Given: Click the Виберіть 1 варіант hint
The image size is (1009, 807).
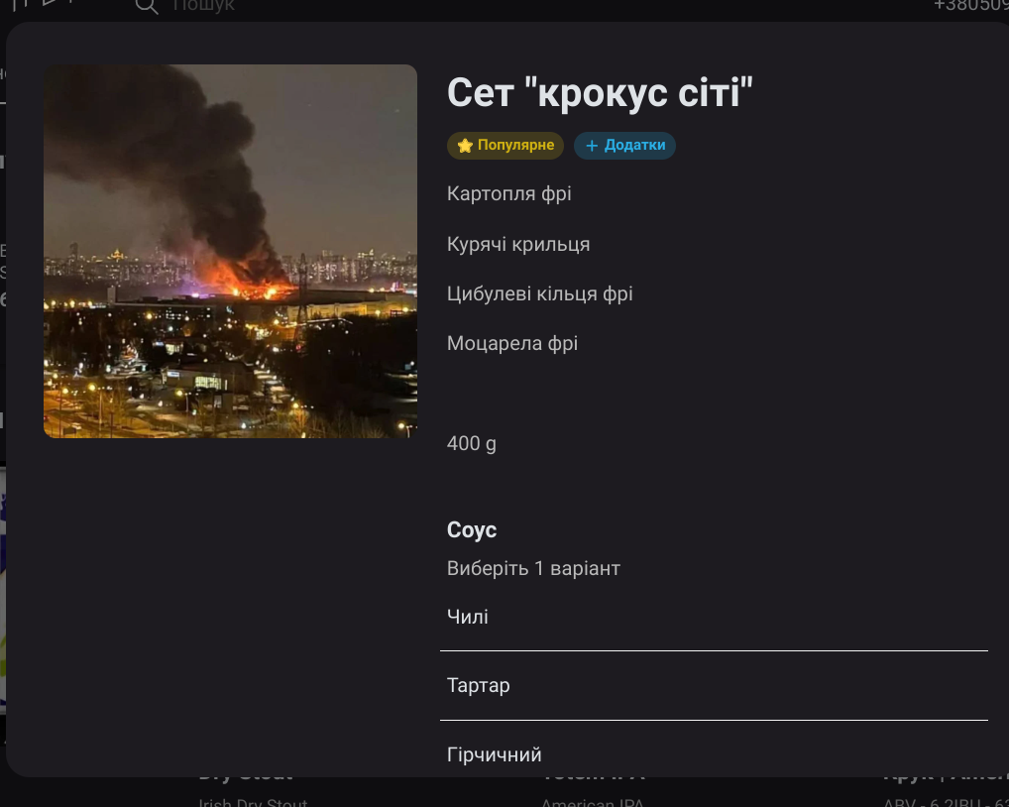Looking at the screenshot, I should 533,569.
